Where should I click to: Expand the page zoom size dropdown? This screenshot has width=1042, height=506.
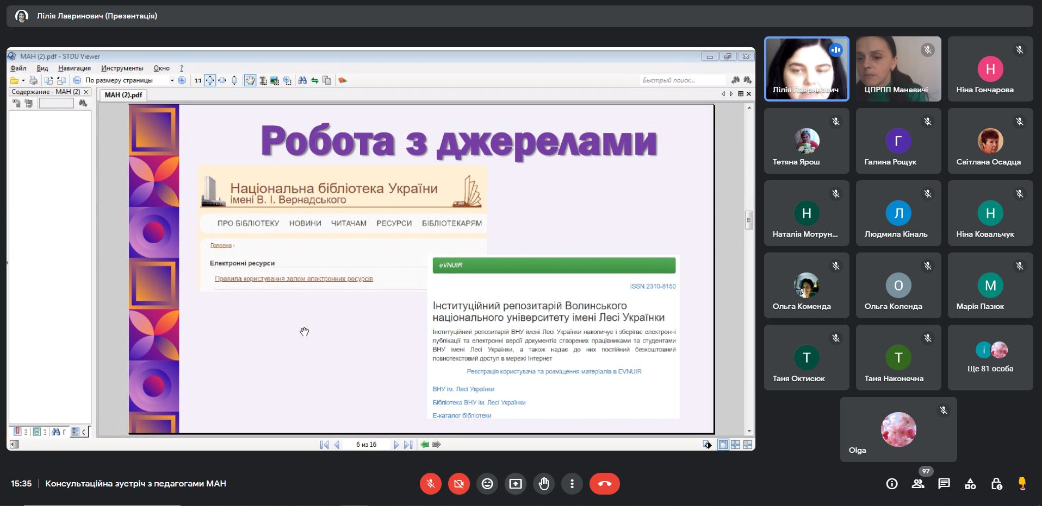tap(172, 80)
